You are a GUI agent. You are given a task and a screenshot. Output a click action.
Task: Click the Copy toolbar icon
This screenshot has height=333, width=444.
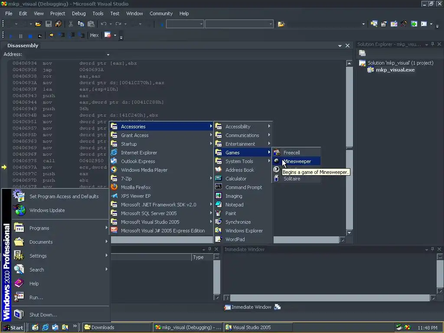coord(81,24)
